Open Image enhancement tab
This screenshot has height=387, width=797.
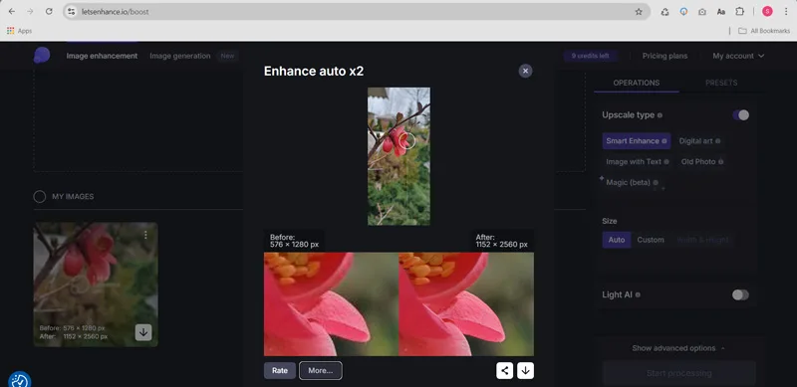[102, 56]
